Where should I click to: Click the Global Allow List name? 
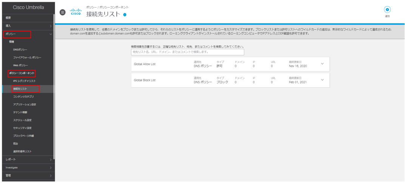click(145, 64)
